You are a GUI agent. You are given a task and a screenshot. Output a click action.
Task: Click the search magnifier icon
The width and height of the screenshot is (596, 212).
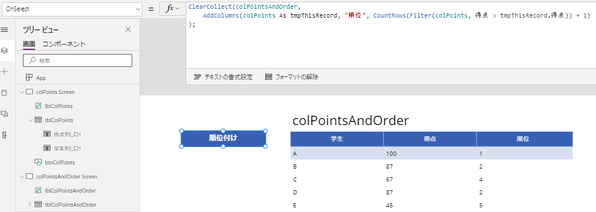tap(33, 60)
